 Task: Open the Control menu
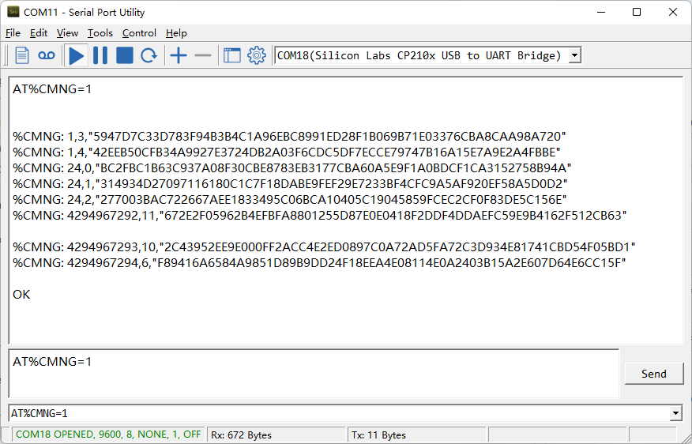pyautogui.click(x=140, y=33)
